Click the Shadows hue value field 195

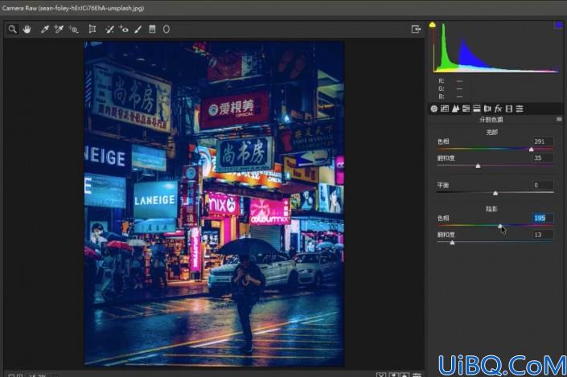(542, 218)
